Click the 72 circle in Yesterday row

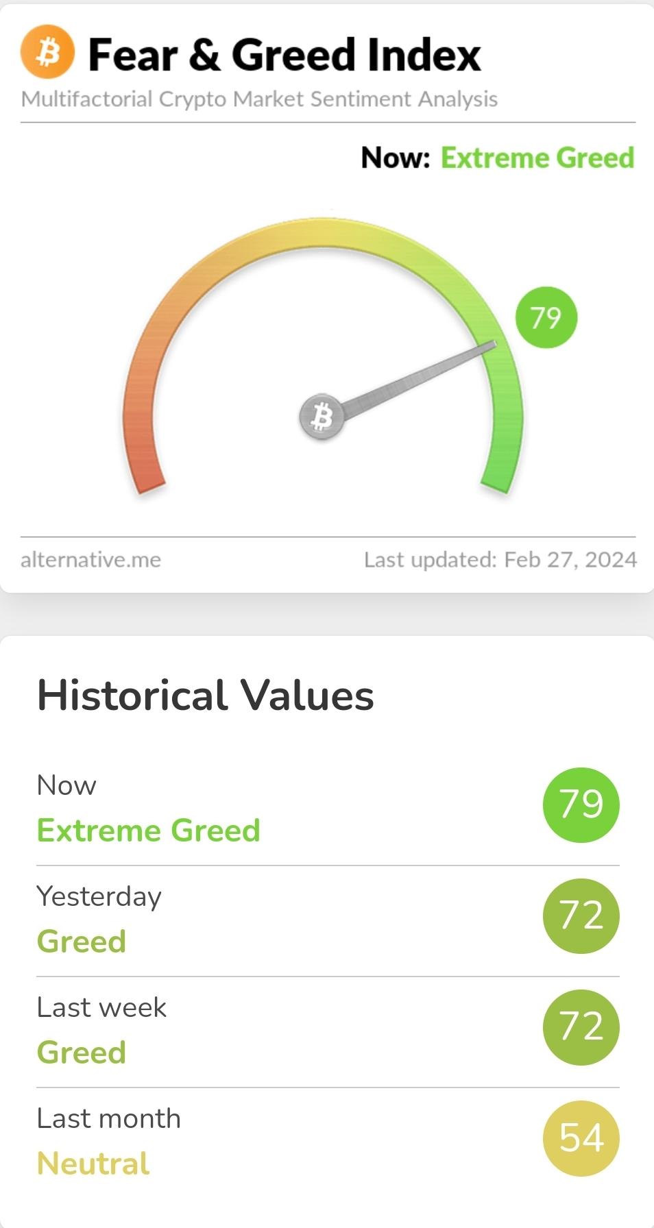tap(581, 916)
